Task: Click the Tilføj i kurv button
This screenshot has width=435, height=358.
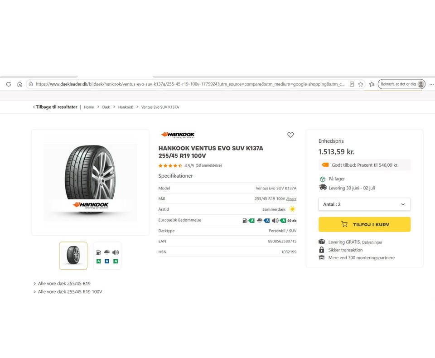Action: [x=364, y=224]
